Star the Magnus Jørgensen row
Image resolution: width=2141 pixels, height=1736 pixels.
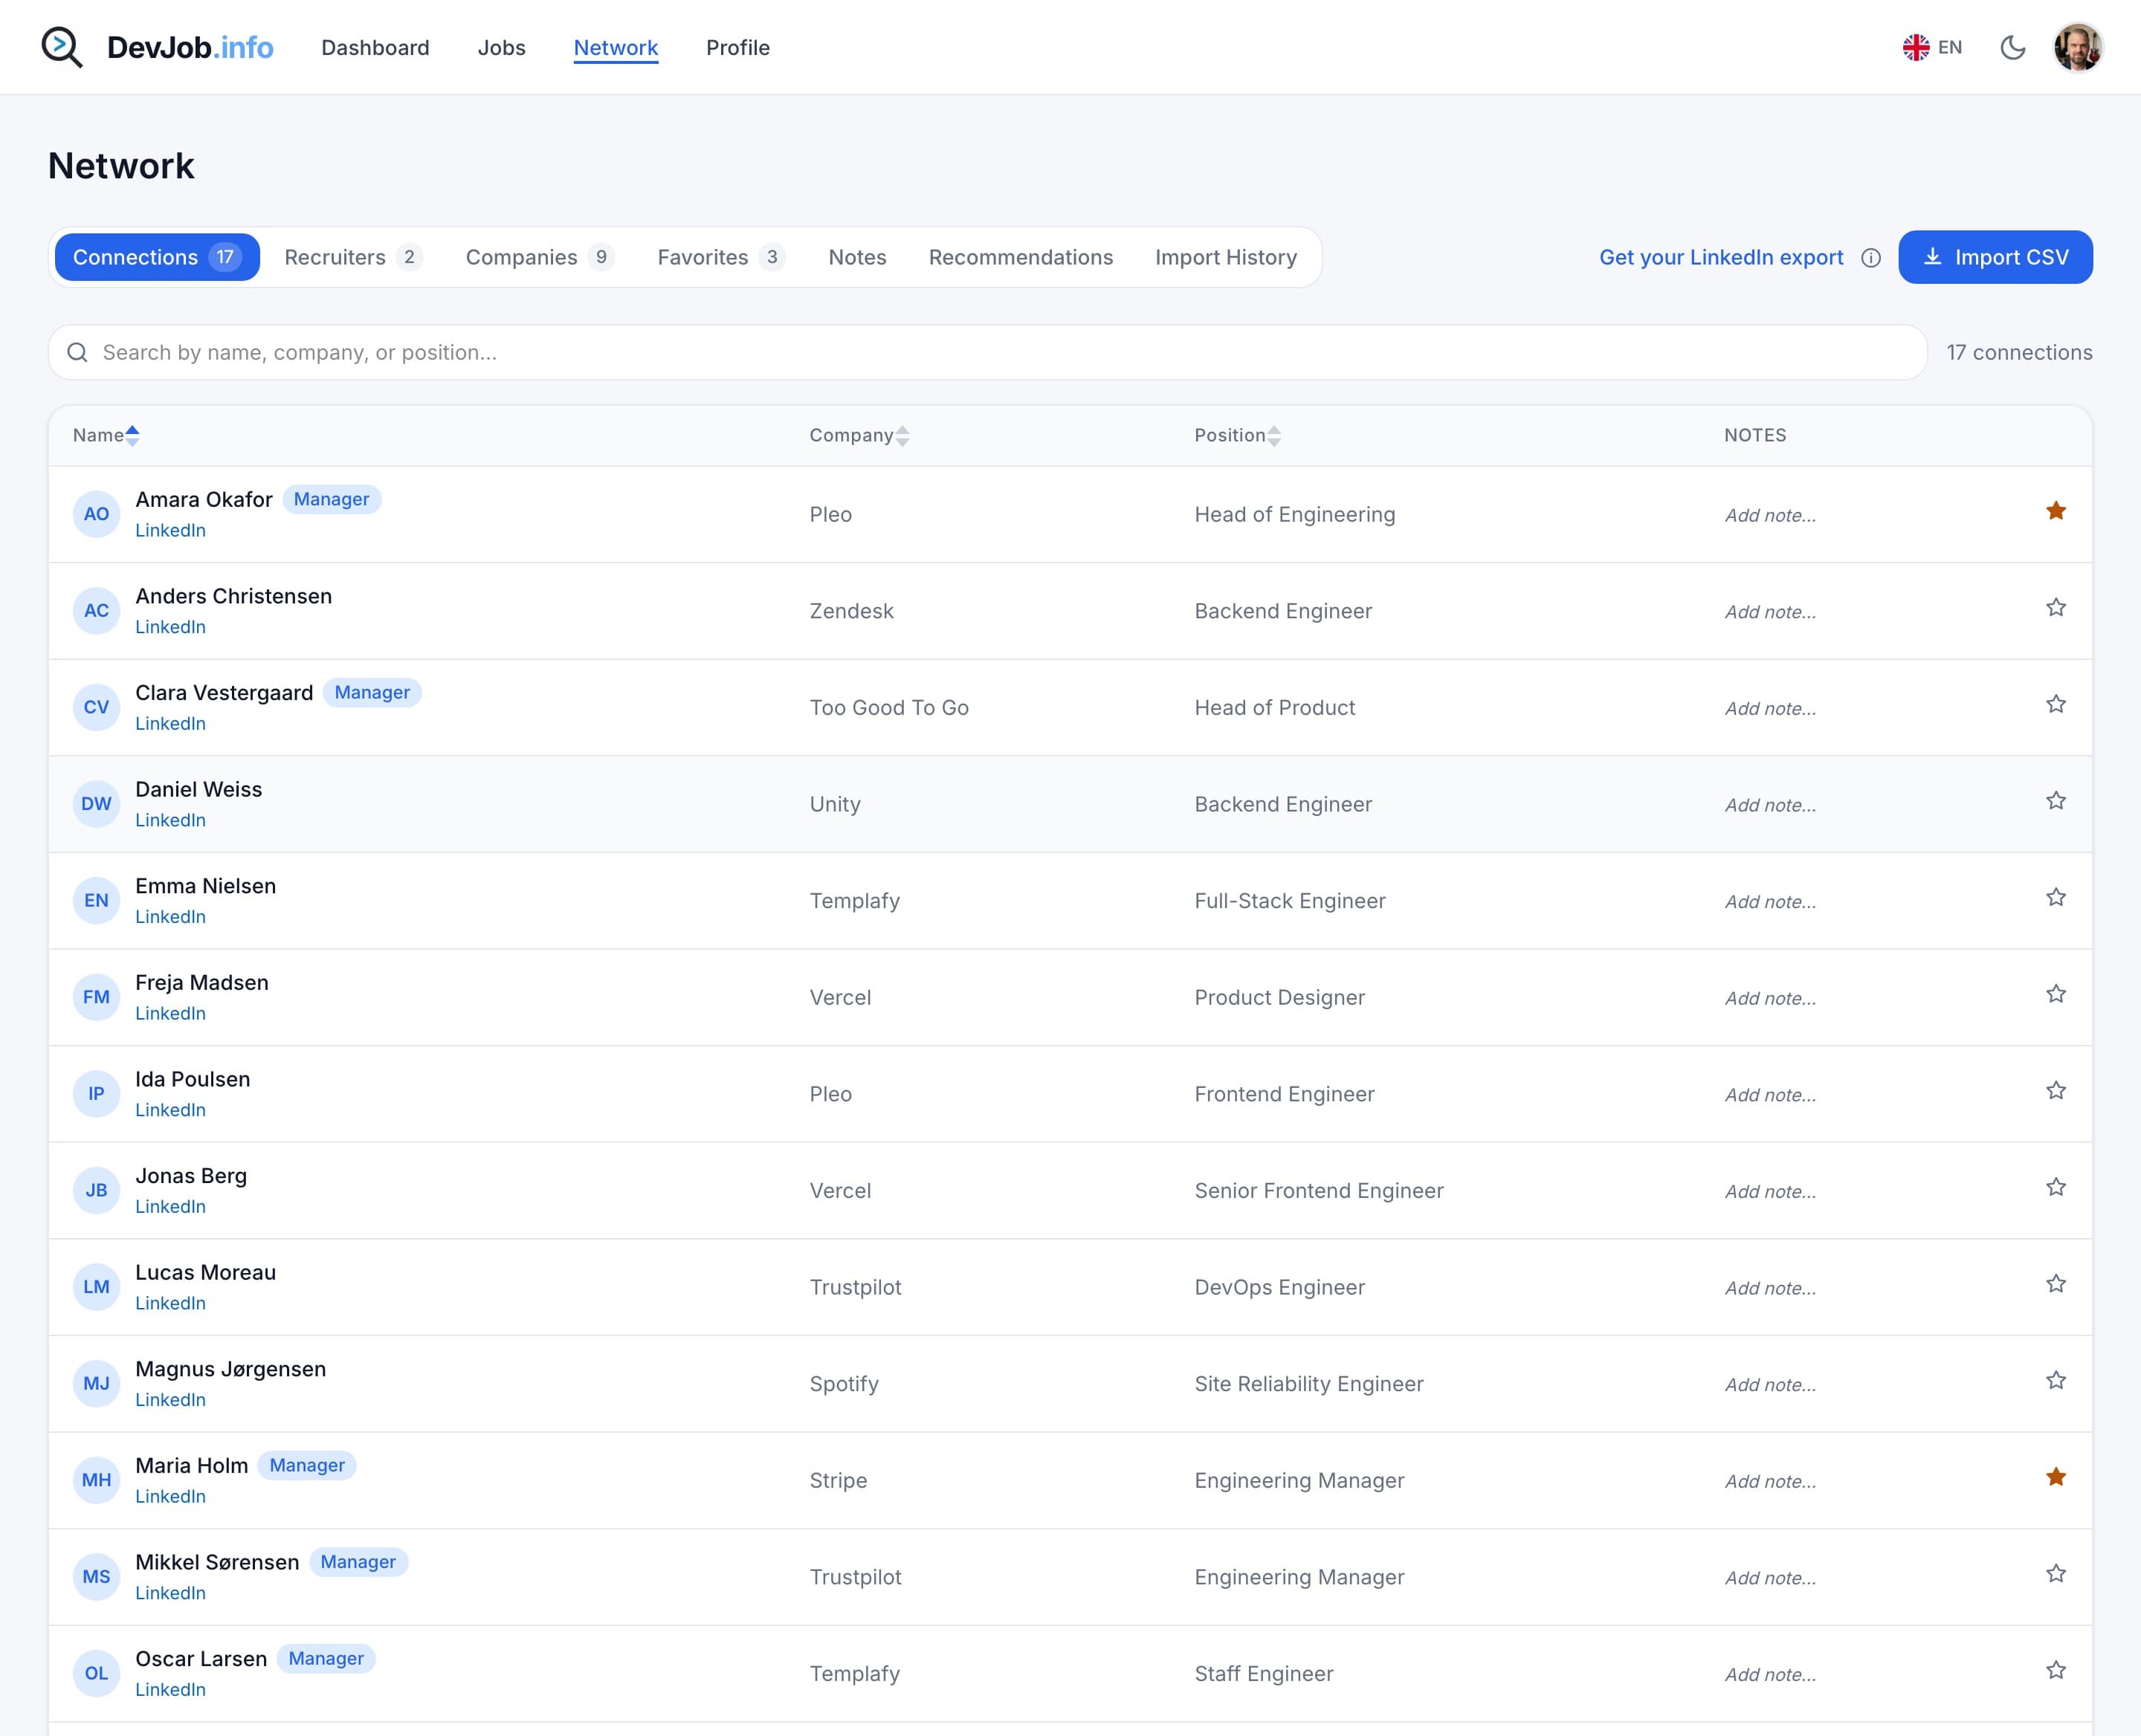2056,1381
